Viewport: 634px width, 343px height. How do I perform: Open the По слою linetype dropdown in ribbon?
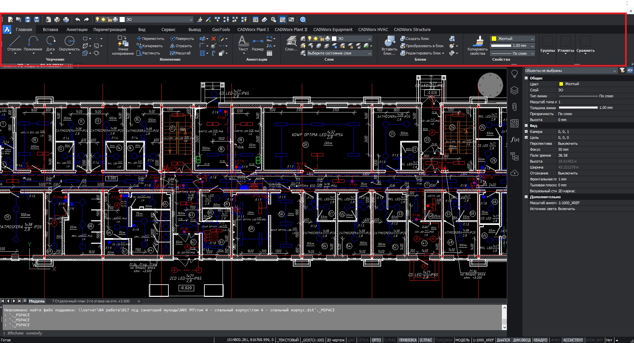coord(512,53)
